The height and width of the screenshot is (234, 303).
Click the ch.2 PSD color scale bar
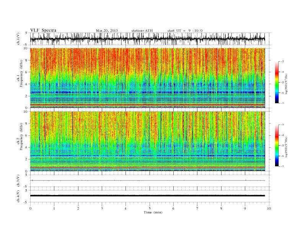(x=277, y=146)
